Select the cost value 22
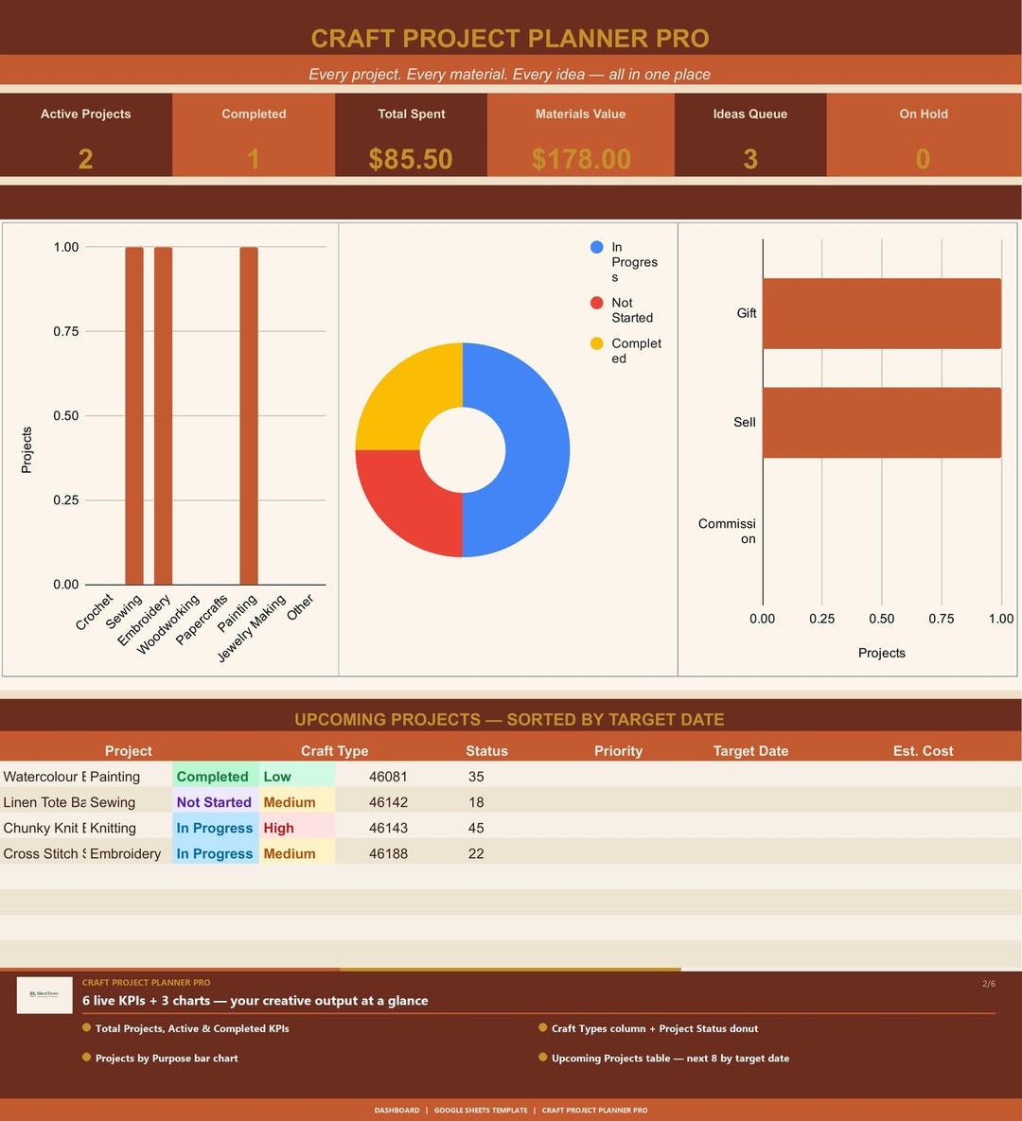The width and height of the screenshot is (1022, 1121). 476,853
